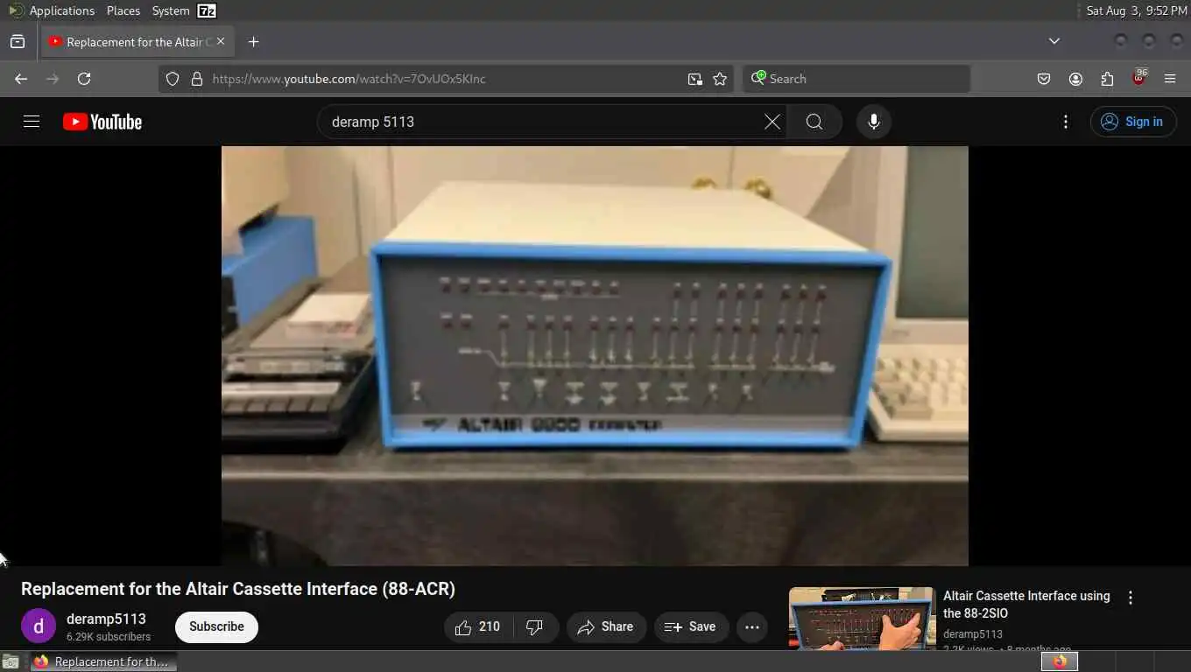
Task: Click the show desktop taskbar icon
Action: [11, 661]
